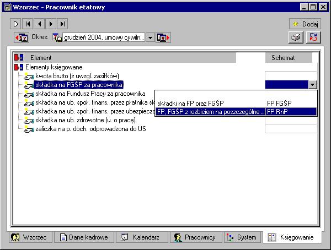
Task: Open the Księgowanie tab
Action: [292, 237]
